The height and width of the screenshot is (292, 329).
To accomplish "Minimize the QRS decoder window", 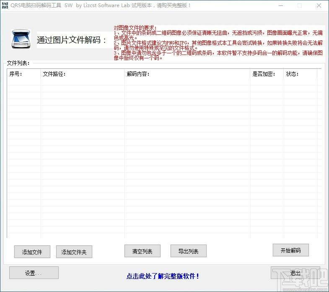I will point(281,6).
